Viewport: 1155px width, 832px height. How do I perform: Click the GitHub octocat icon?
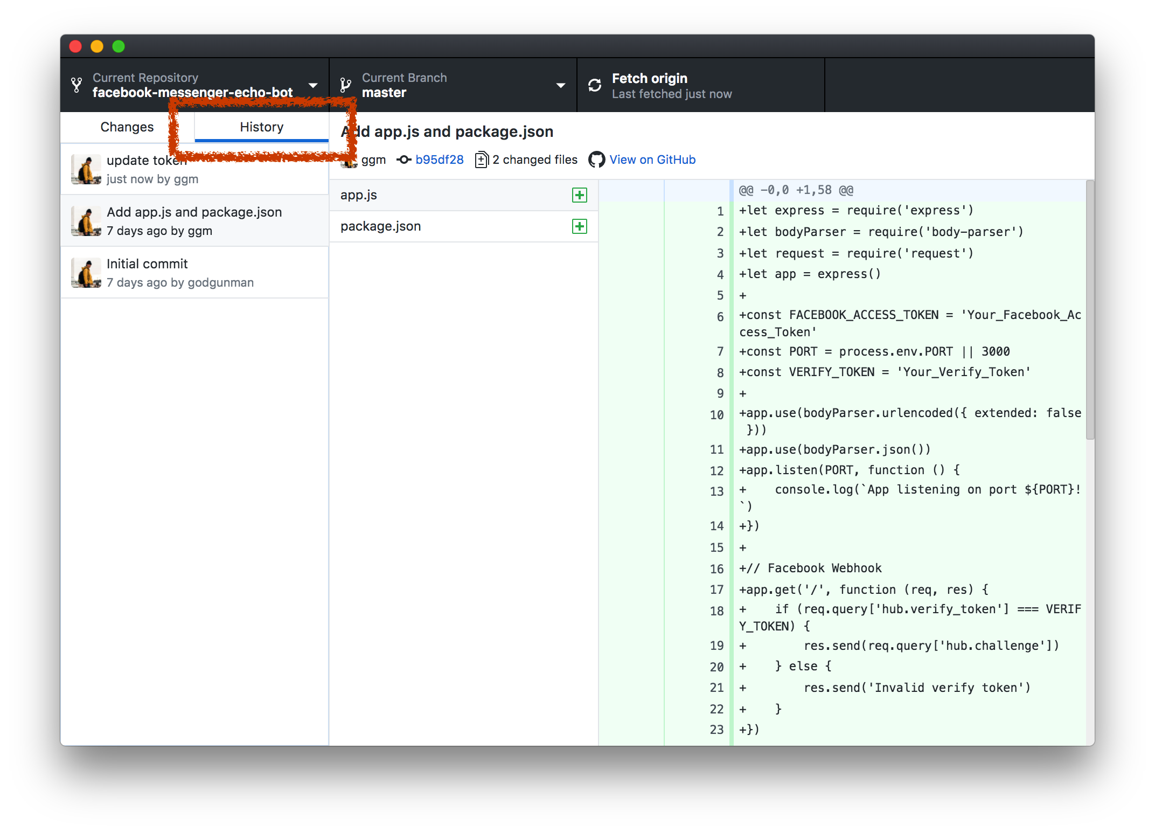pos(595,160)
